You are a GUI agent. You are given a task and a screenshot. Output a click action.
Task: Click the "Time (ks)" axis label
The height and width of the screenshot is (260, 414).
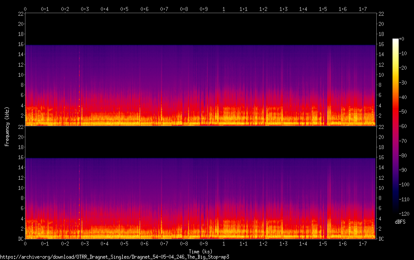coord(200,251)
